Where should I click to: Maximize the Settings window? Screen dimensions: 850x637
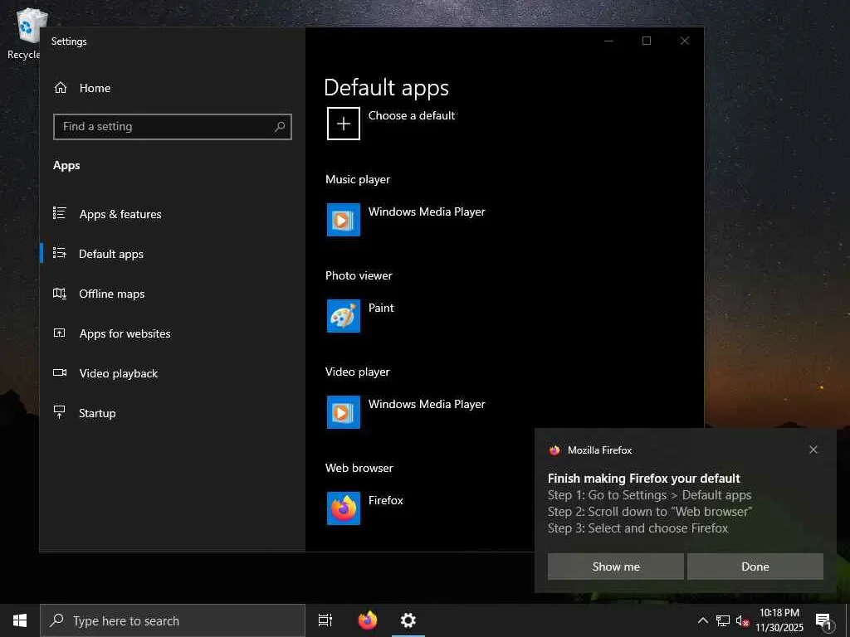click(x=646, y=41)
